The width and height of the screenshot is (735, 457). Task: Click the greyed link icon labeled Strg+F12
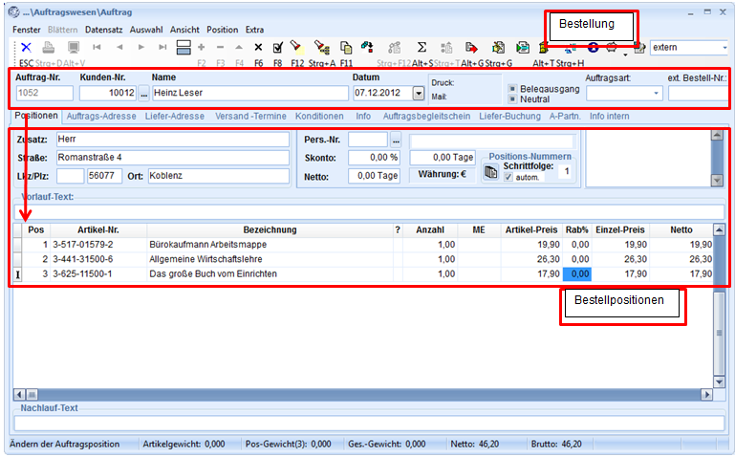(x=395, y=48)
